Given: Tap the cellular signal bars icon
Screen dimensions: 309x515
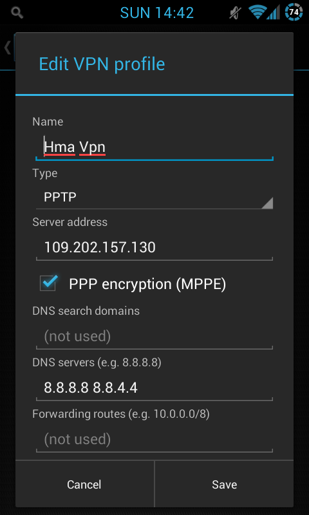Looking at the screenshot, I should (273, 13).
